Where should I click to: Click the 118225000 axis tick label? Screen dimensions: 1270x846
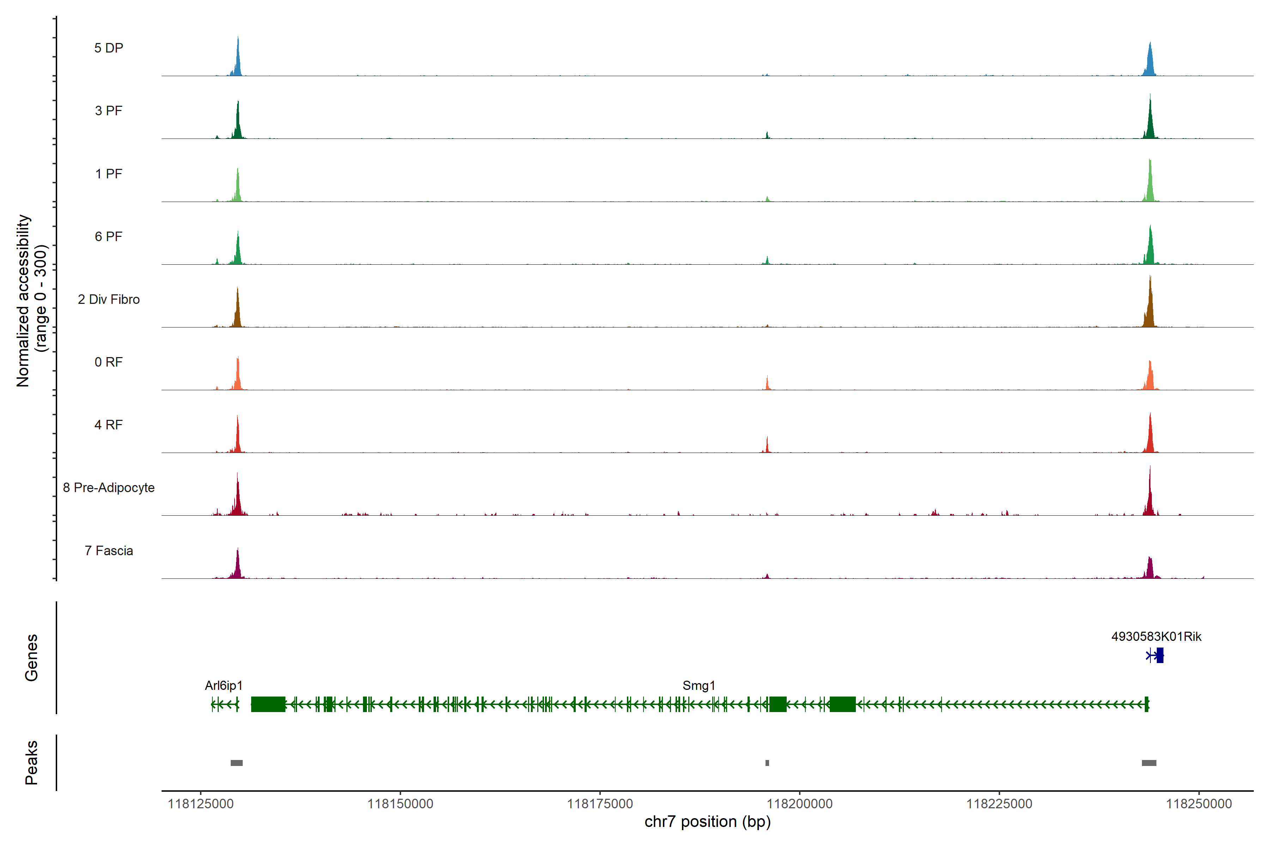click(x=999, y=804)
